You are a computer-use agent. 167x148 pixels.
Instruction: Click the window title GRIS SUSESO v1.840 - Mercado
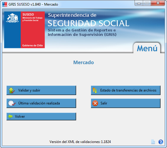pyautogui.click(x=33, y=4)
